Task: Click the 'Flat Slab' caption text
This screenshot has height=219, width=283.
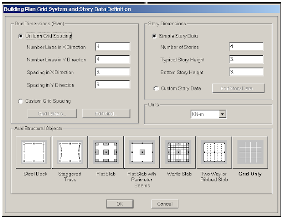Action: pyautogui.click(x=106, y=174)
